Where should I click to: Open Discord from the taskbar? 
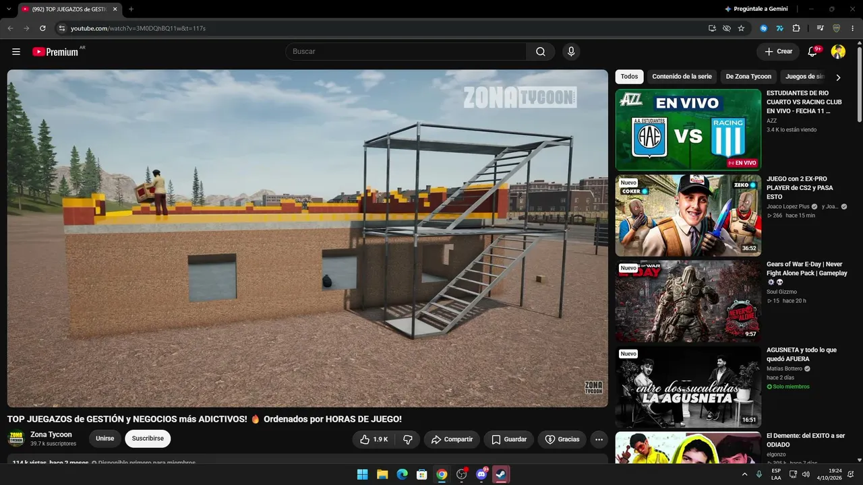(481, 474)
